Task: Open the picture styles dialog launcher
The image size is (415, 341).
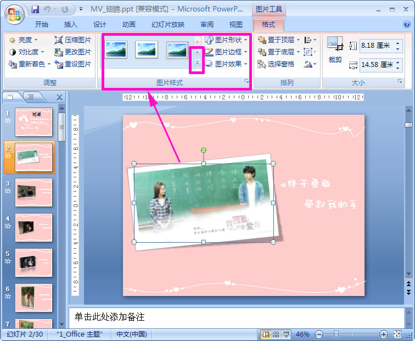Action: click(x=246, y=81)
